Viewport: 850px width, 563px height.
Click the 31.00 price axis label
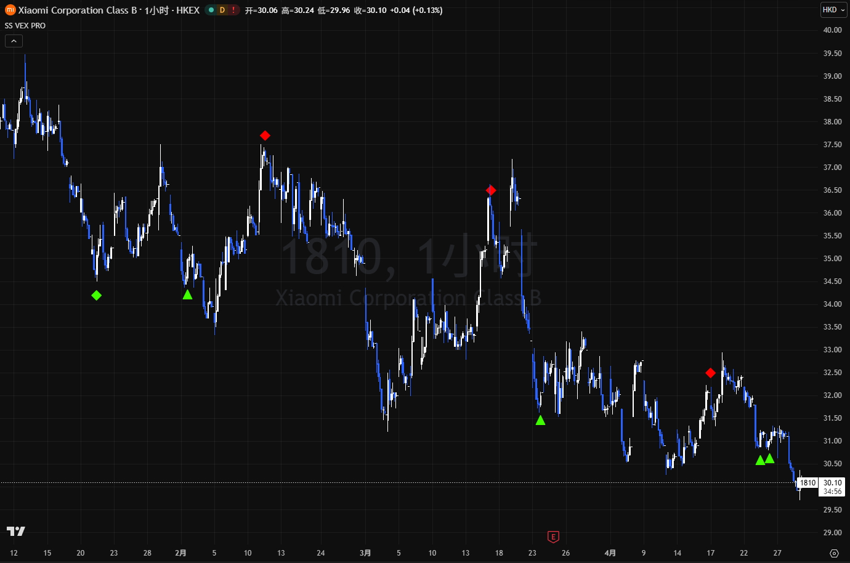point(832,441)
